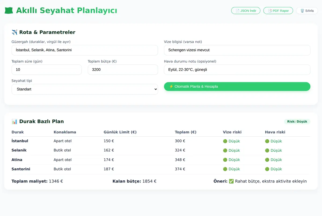The width and height of the screenshot is (322, 216).
Task: Click the Durak column header
Action: (18, 132)
